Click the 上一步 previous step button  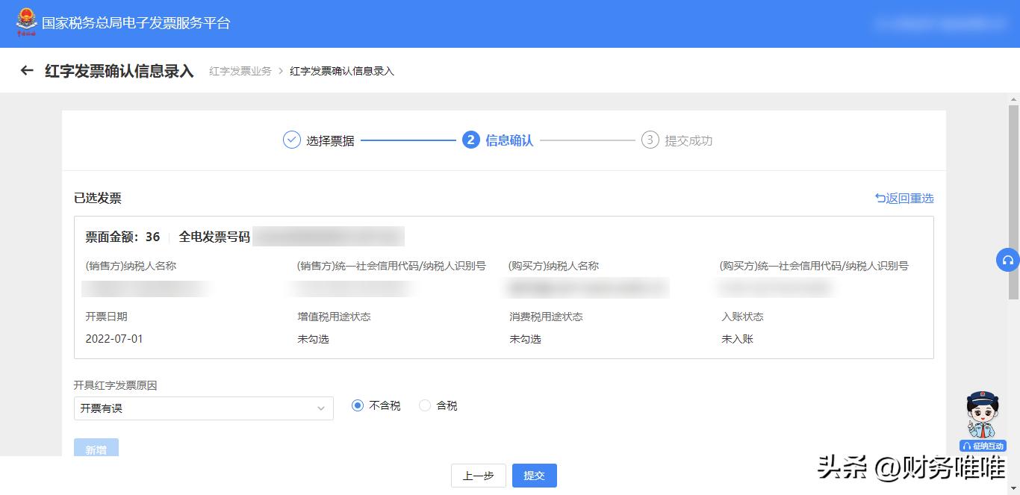(x=478, y=475)
